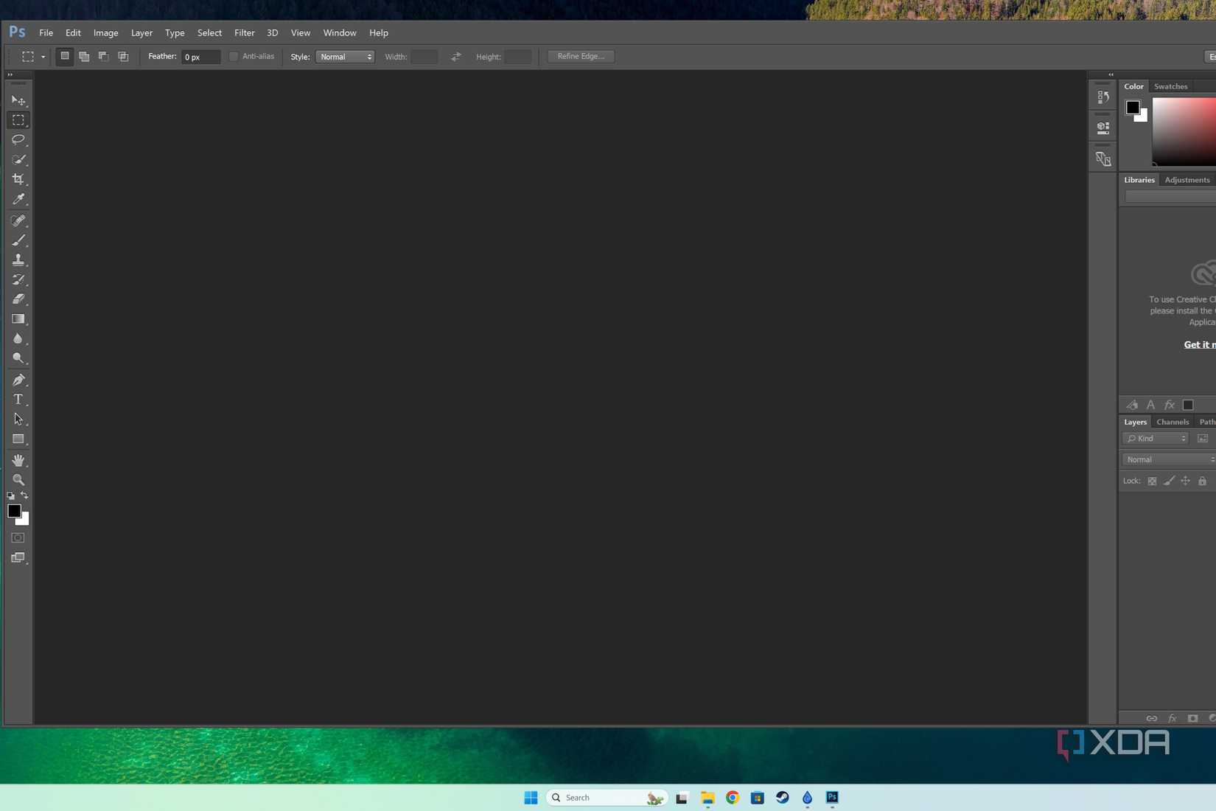Open the Filter menu
1216x811 pixels.
point(244,32)
